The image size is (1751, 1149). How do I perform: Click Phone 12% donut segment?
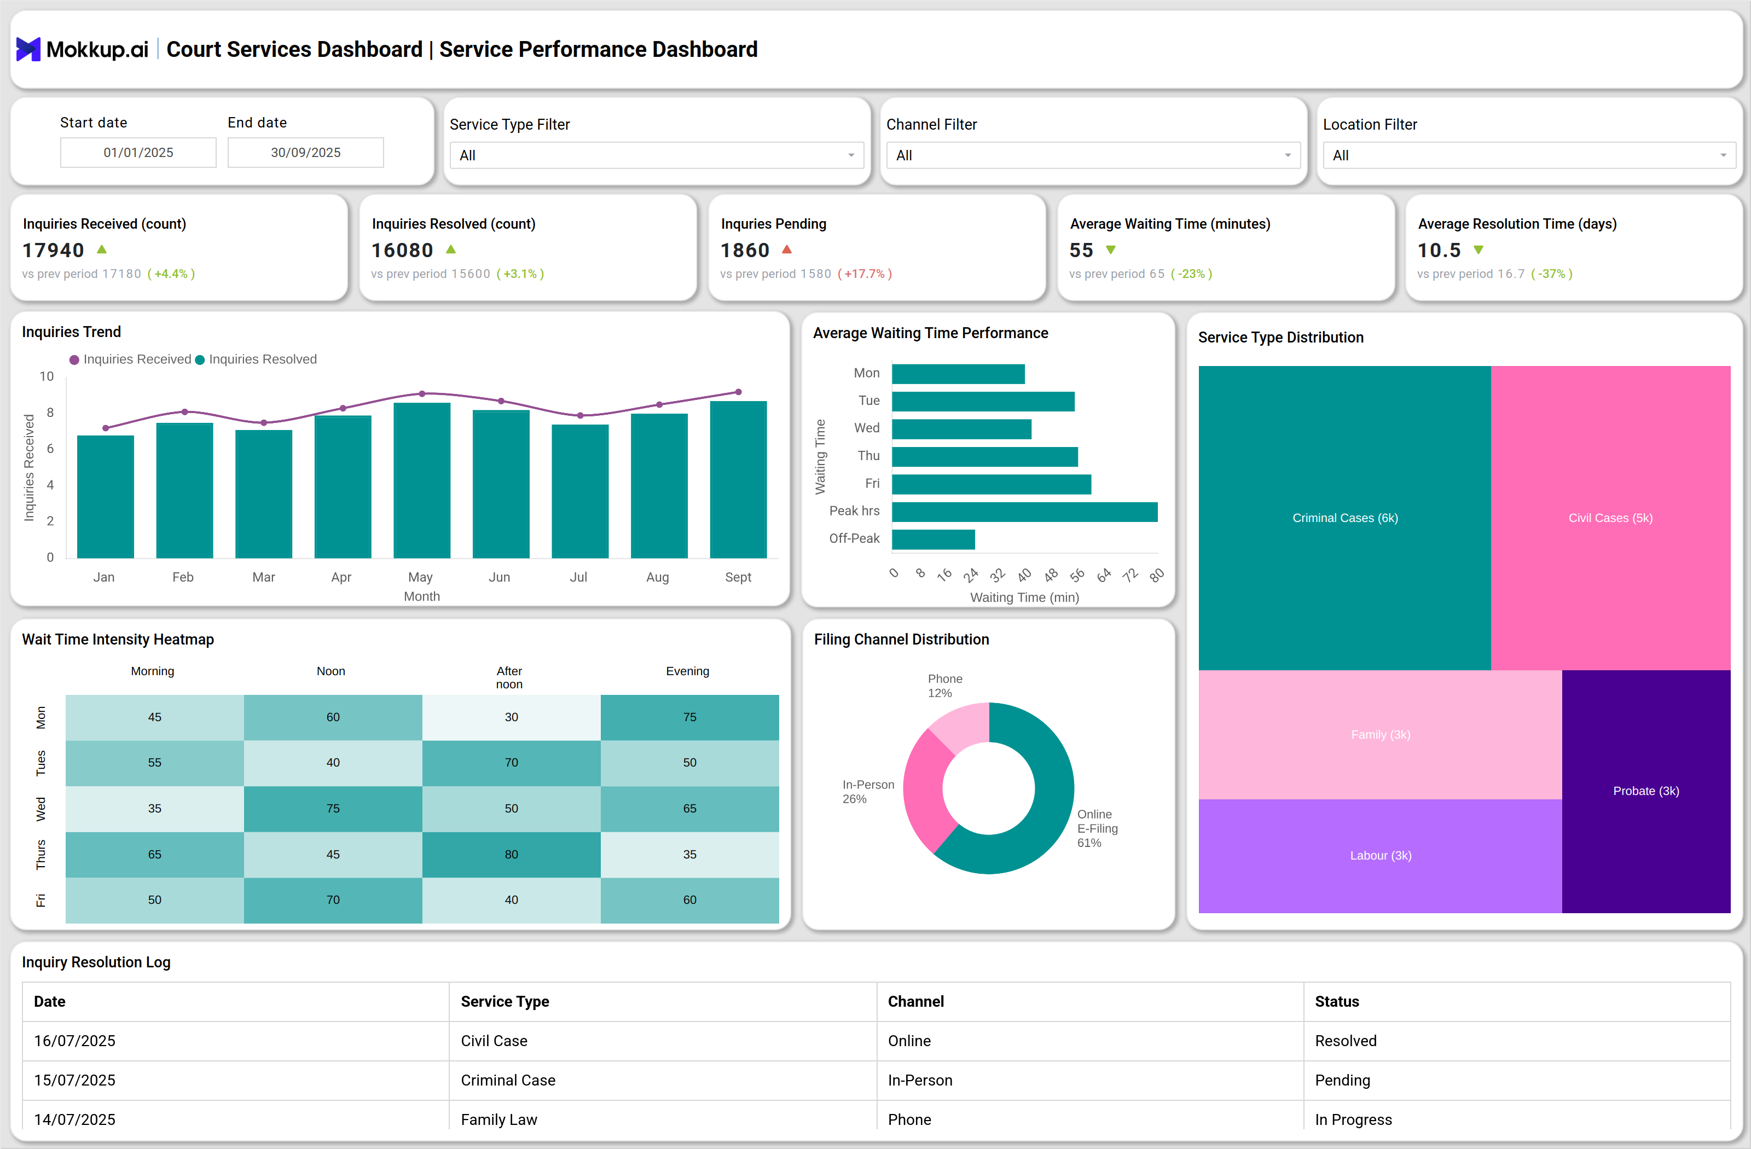[x=964, y=723]
